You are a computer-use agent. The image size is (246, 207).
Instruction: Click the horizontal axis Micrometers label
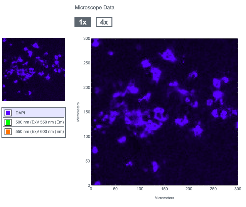(x=164, y=198)
